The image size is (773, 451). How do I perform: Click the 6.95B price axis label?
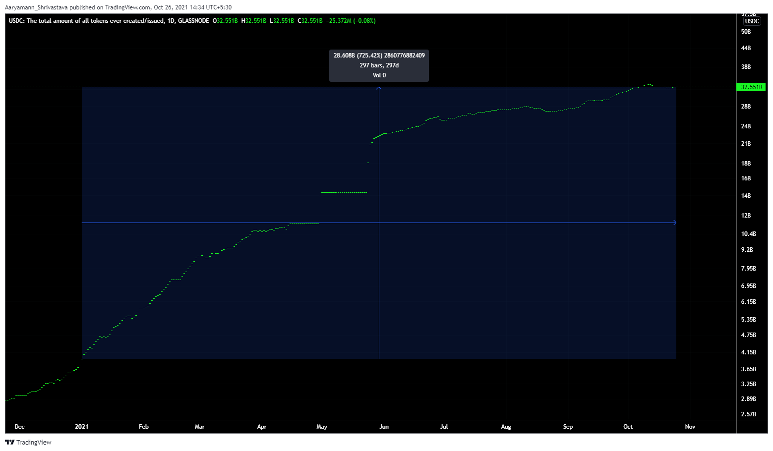point(749,286)
